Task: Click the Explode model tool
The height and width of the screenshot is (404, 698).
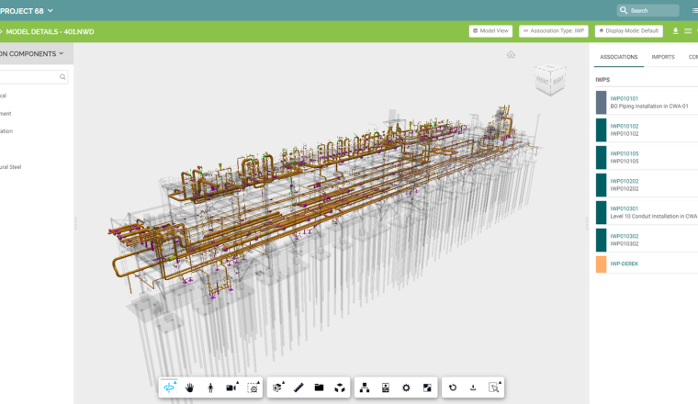Action: (x=340, y=387)
